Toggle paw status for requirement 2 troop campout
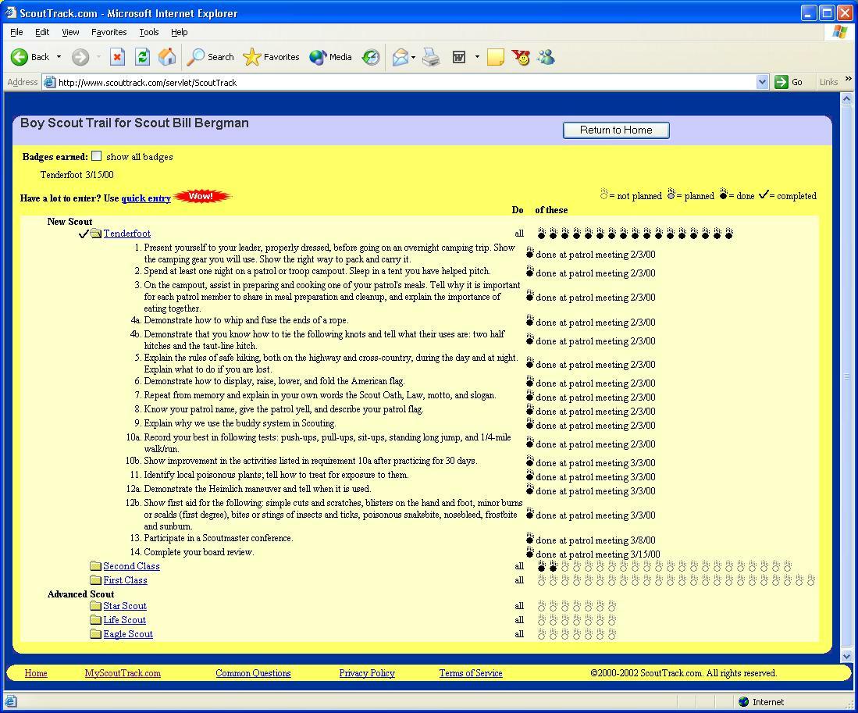858x713 pixels. [529, 271]
